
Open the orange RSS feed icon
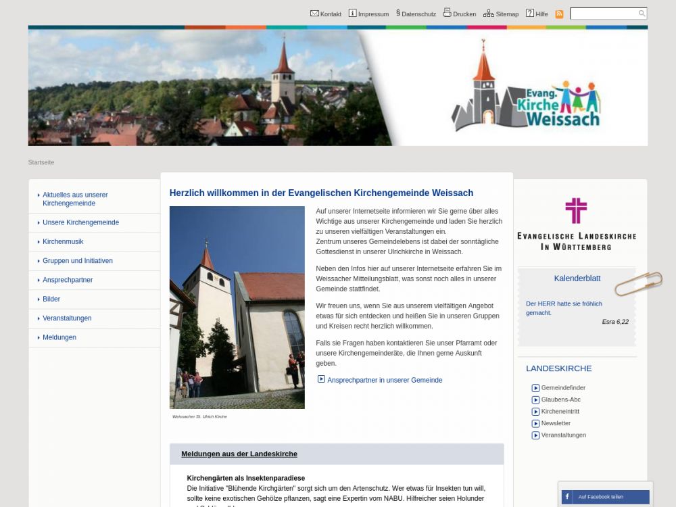click(559, 14)
